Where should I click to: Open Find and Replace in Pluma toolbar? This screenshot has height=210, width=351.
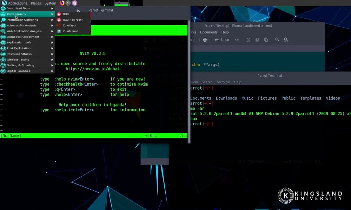tap(286, 40)
